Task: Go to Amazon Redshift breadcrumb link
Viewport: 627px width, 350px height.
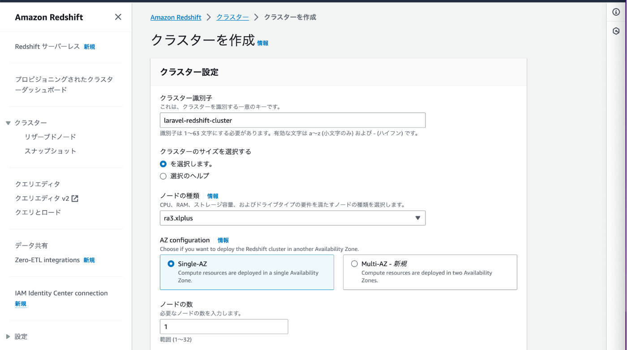Action: click(176, 17)
